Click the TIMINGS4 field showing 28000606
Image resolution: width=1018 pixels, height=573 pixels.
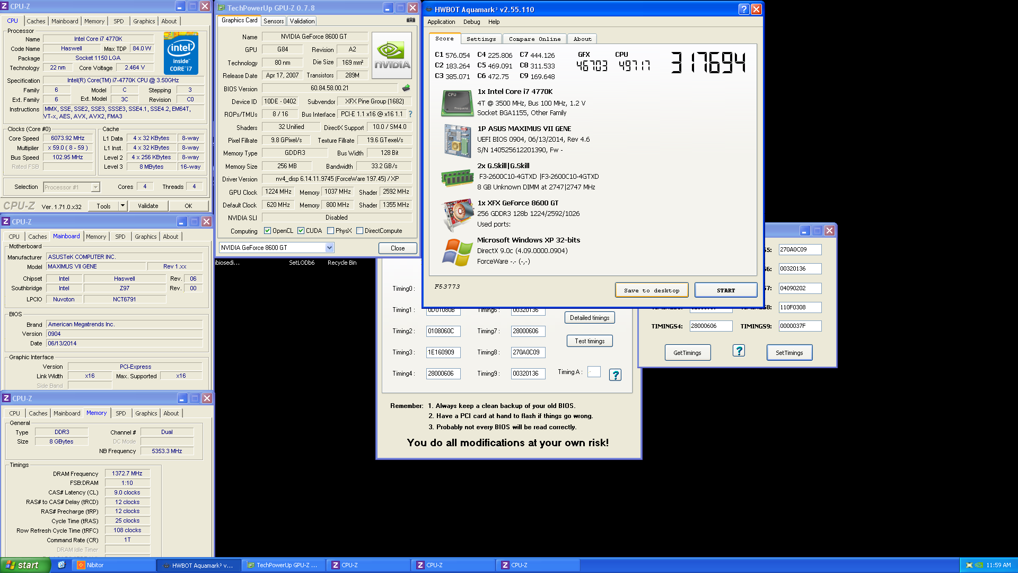click(x=710, y=326)
